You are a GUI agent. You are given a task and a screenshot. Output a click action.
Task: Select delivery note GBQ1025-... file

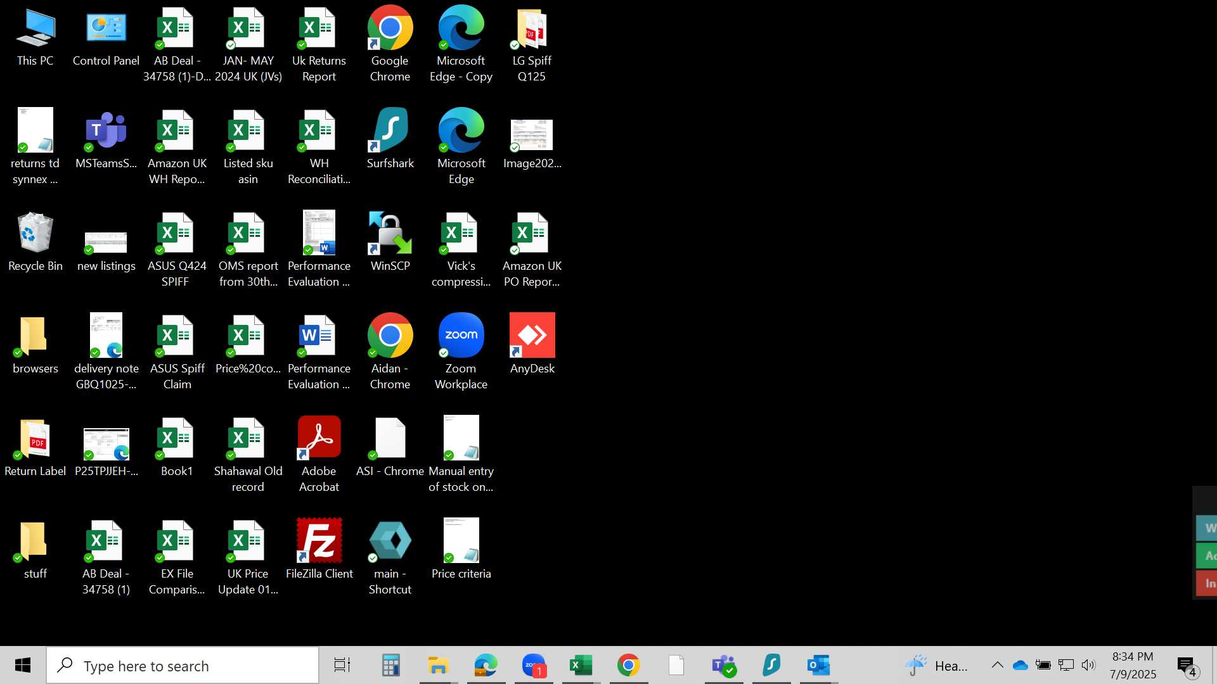[x=106, y=352]
